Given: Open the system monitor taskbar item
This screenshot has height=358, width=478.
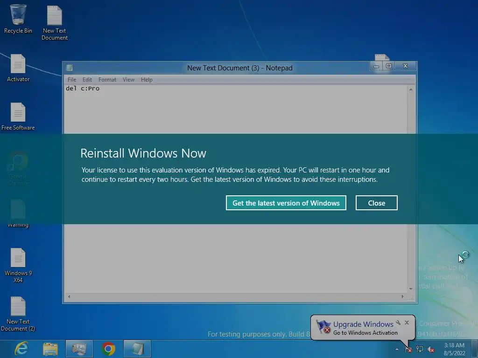Looking at the screenshot, I should 79,349.
